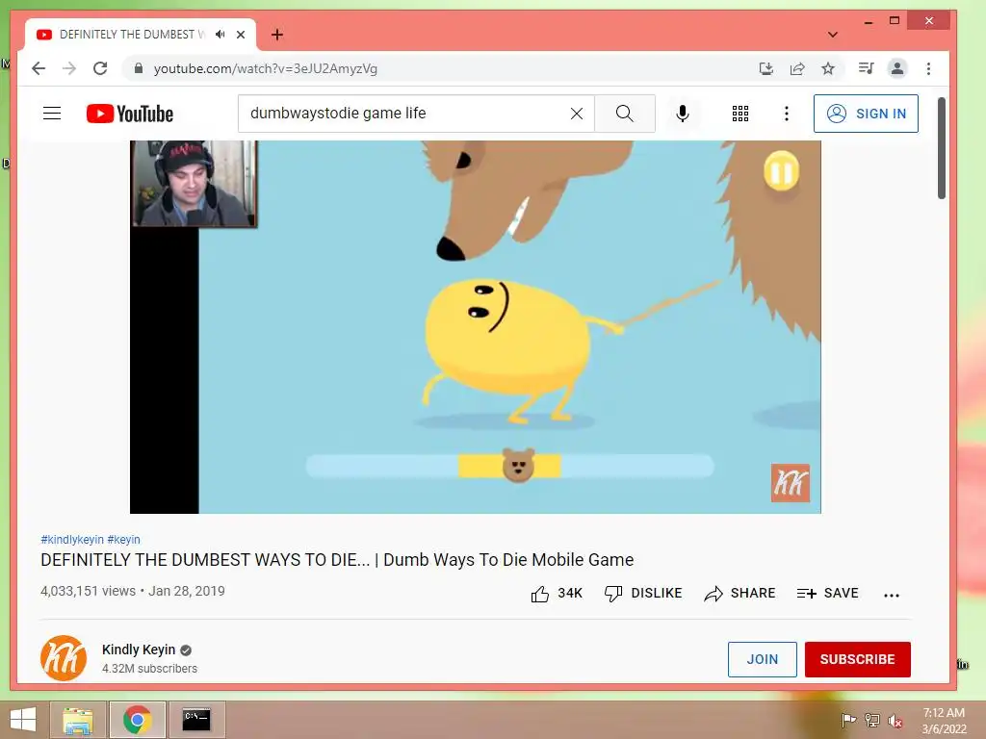The width and height of the screenshot is (986, 739).
Task: Click the browser forward arrow
Action: [69, 68]
